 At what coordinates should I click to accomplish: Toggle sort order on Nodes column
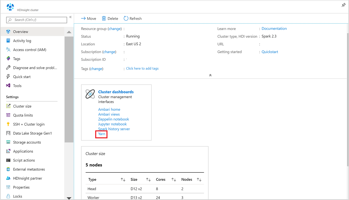199,179
